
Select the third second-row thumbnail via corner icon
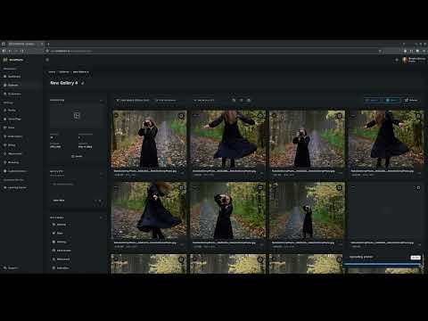[339, 187]
